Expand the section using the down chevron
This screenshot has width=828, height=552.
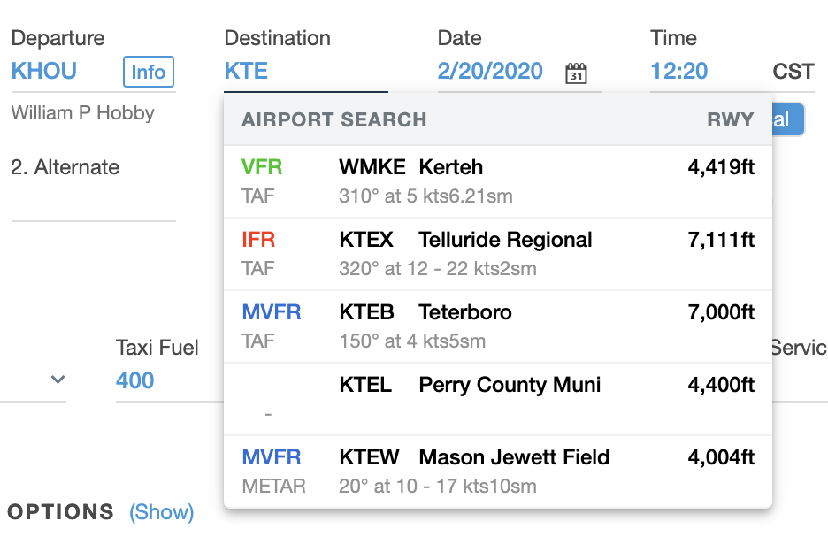pyautogui.click(x=57, y=379)
